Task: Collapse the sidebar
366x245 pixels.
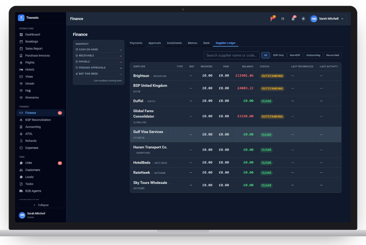Action: [41, 205]
